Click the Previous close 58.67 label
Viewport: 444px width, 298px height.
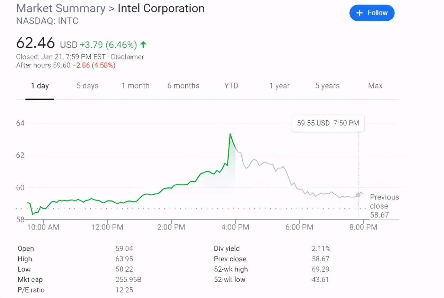[384, 206]
